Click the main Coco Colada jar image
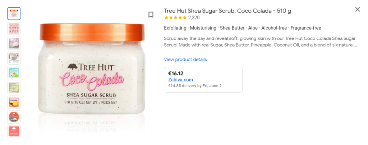 [x=92, y=72]
